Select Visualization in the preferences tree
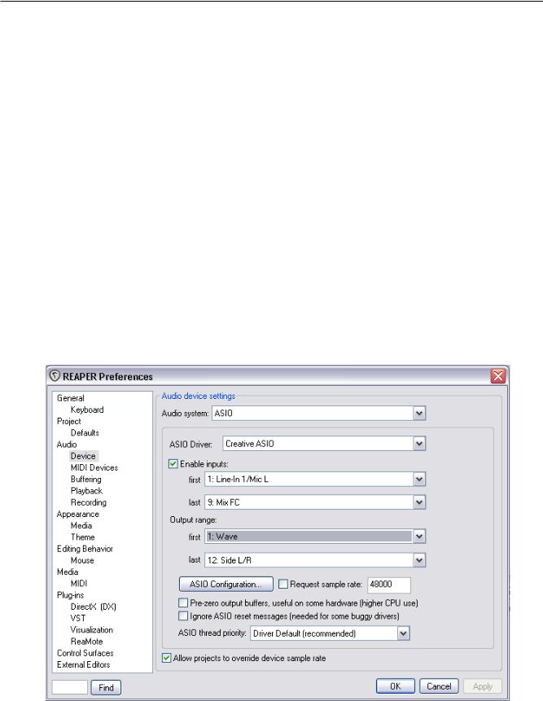Image resolution: width=543 pixels, height=701 pixels. click(91, 630)
